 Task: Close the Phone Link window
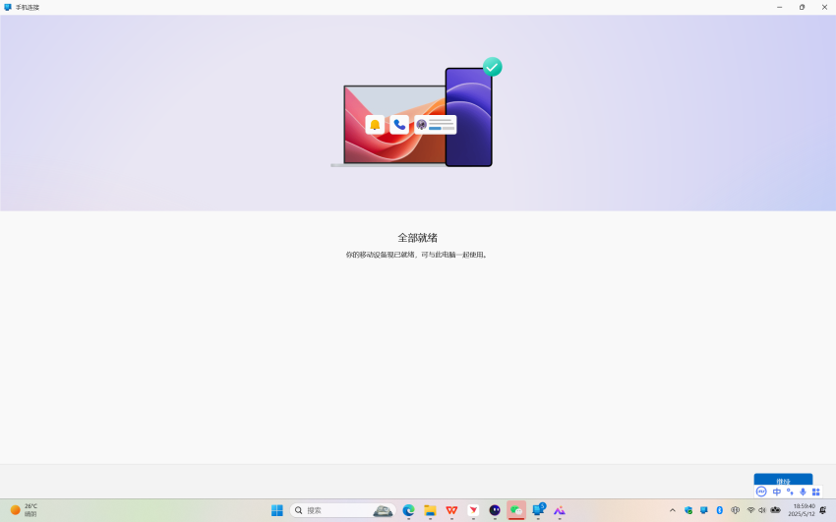click(824, 8)
